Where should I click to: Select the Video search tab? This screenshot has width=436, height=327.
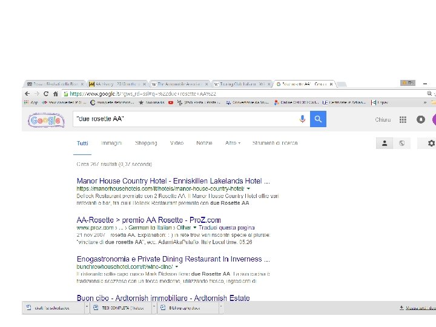(177, 143)
